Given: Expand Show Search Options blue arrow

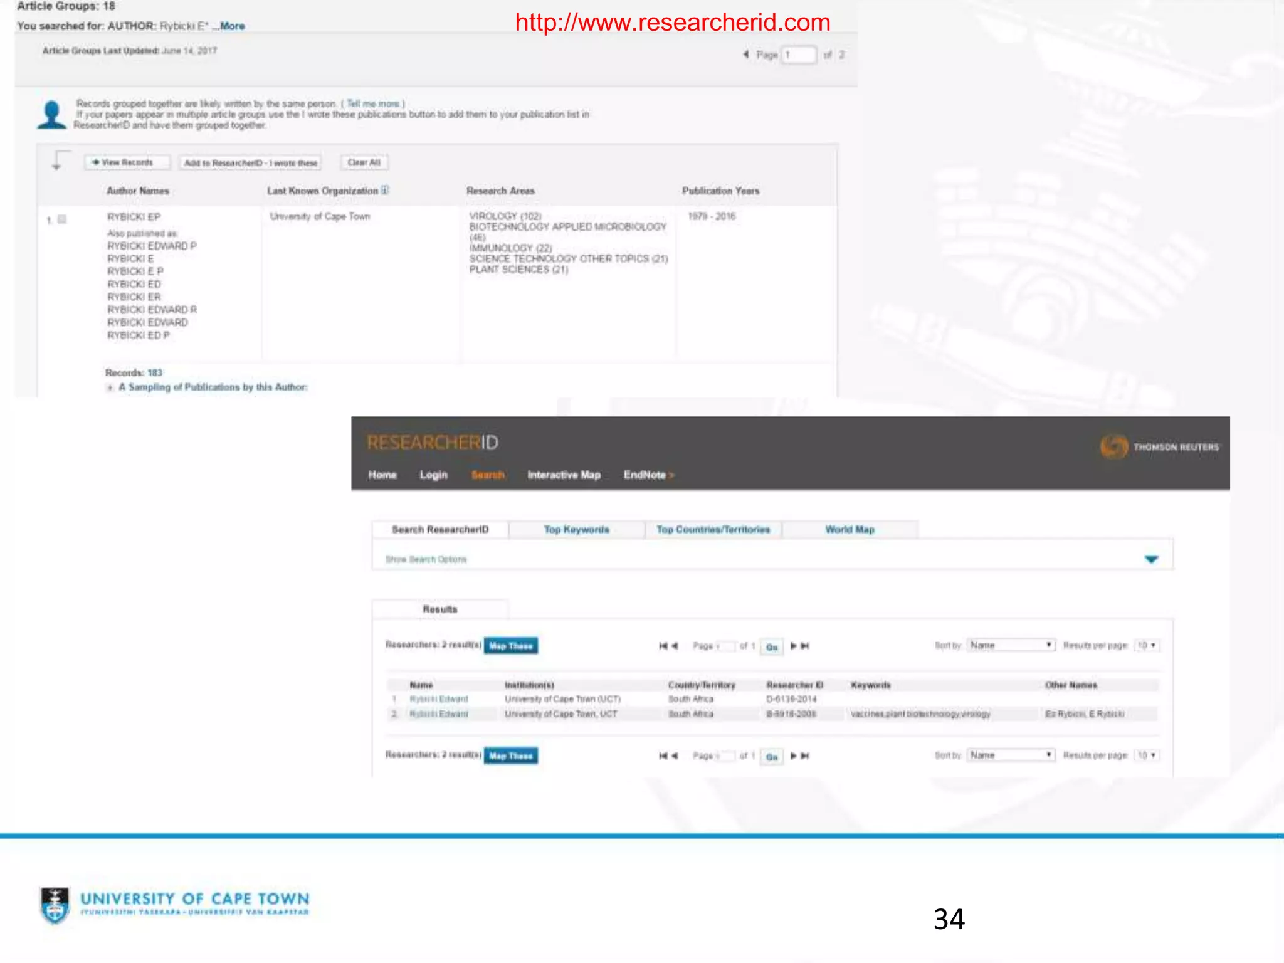Looking at the screenshot, I should pyautogui.click(x=1151, y=559).
